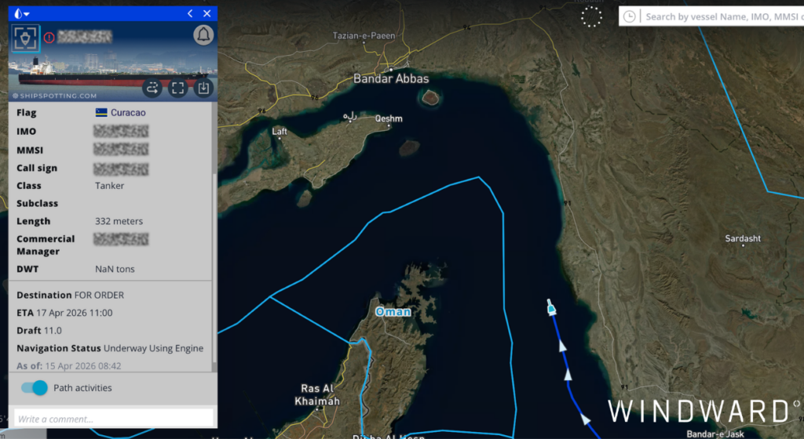Click the Qeshm map label
Viewport: 804px width, 439px height.
[389, 118]
